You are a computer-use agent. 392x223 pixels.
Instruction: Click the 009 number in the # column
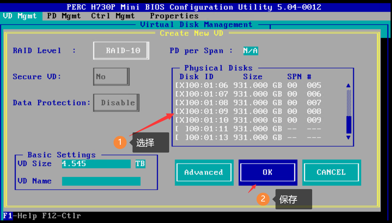314,120
